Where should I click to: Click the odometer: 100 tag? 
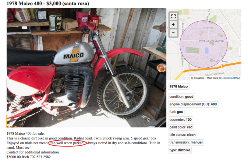(x=180, y=120)
